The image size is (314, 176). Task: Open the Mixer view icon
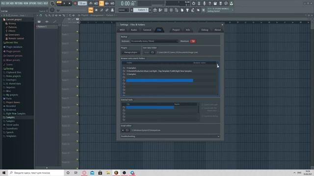[x=171, y=10]
